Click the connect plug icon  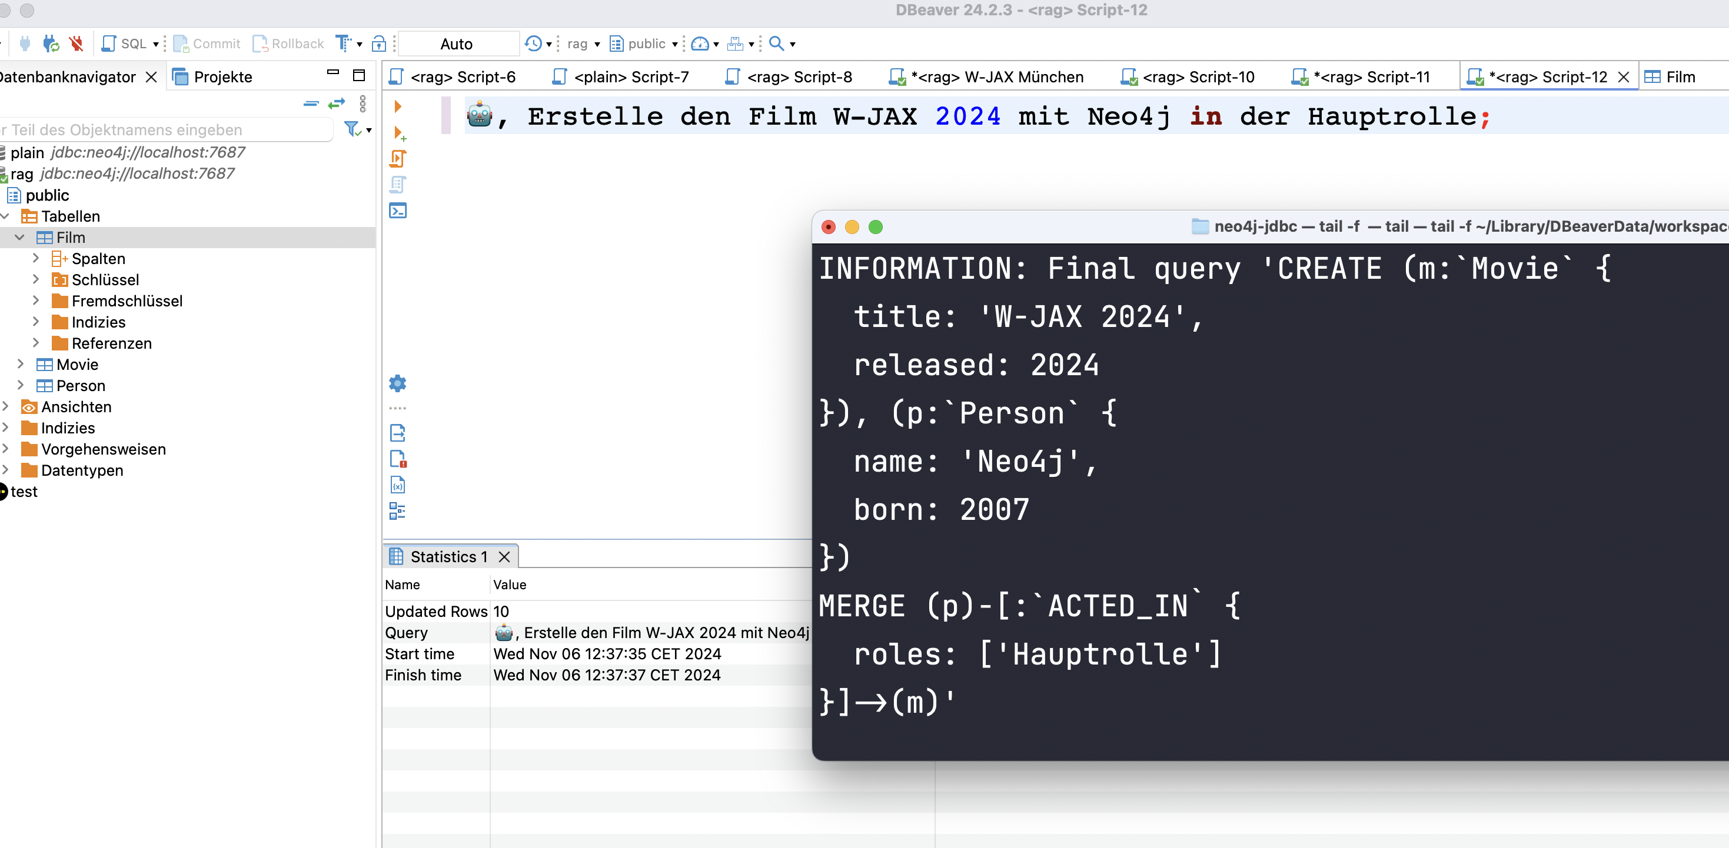[25, 44]
